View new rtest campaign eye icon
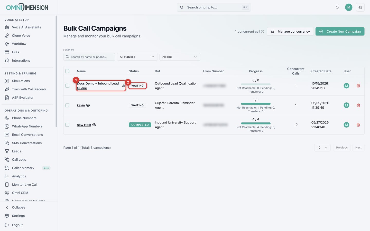This screenshot has height=231, width=370. pyautogui.click(x=94, y=125)
